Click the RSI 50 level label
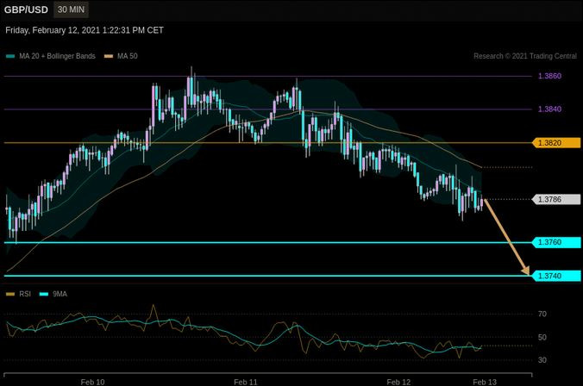 (542, 338)
